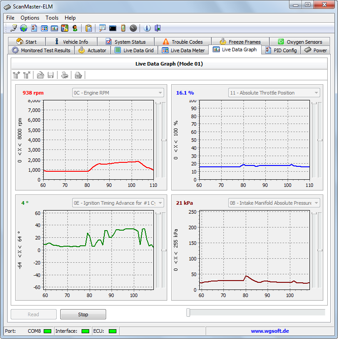Open the Tools menu
Screen dimensions: 338x339
point(52,18)
